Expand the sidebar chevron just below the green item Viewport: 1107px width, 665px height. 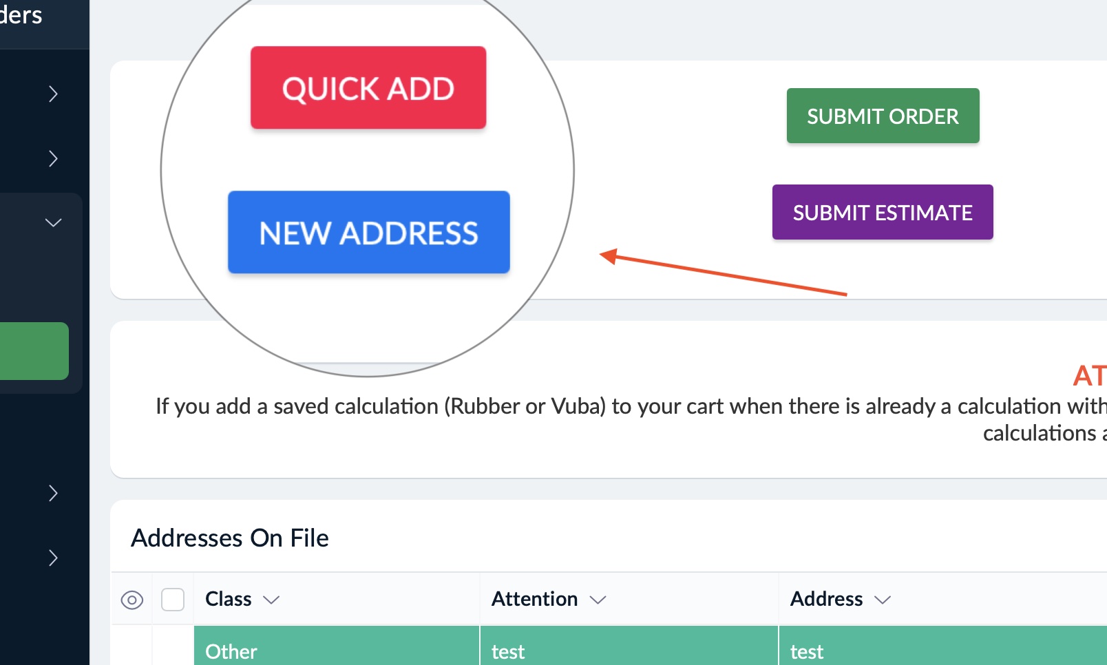[53, 493]
